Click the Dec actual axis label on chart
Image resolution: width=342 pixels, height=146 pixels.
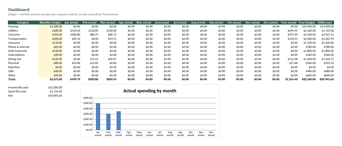pos(211,134)
